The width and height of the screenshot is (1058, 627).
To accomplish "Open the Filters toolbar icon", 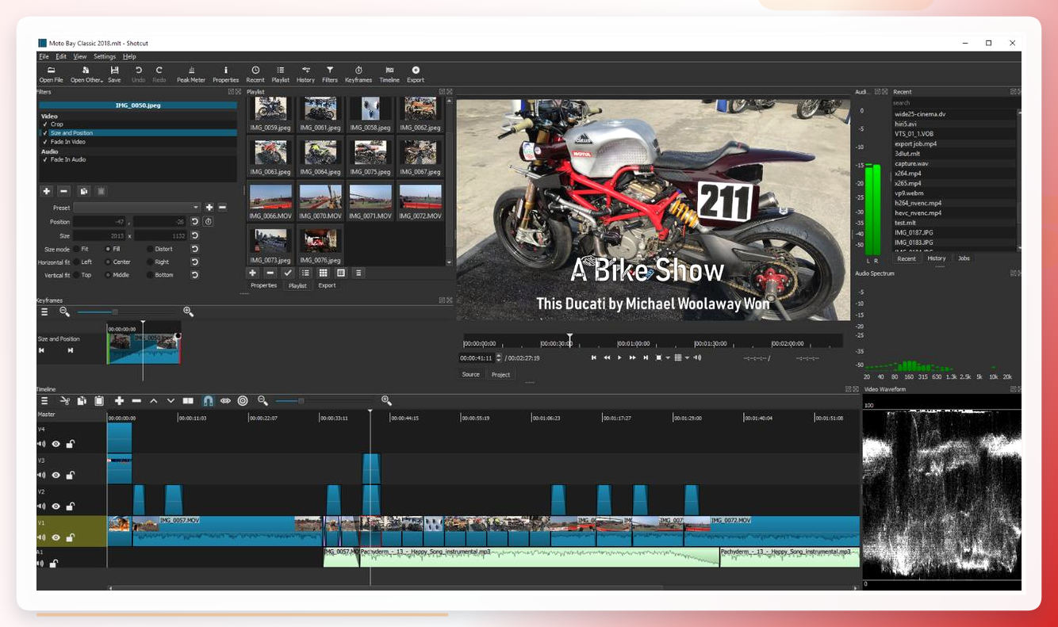I will point(330,75).
